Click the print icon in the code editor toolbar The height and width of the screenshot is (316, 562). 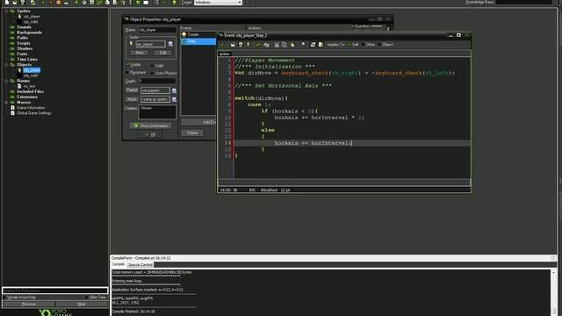(x=248, y=45)
